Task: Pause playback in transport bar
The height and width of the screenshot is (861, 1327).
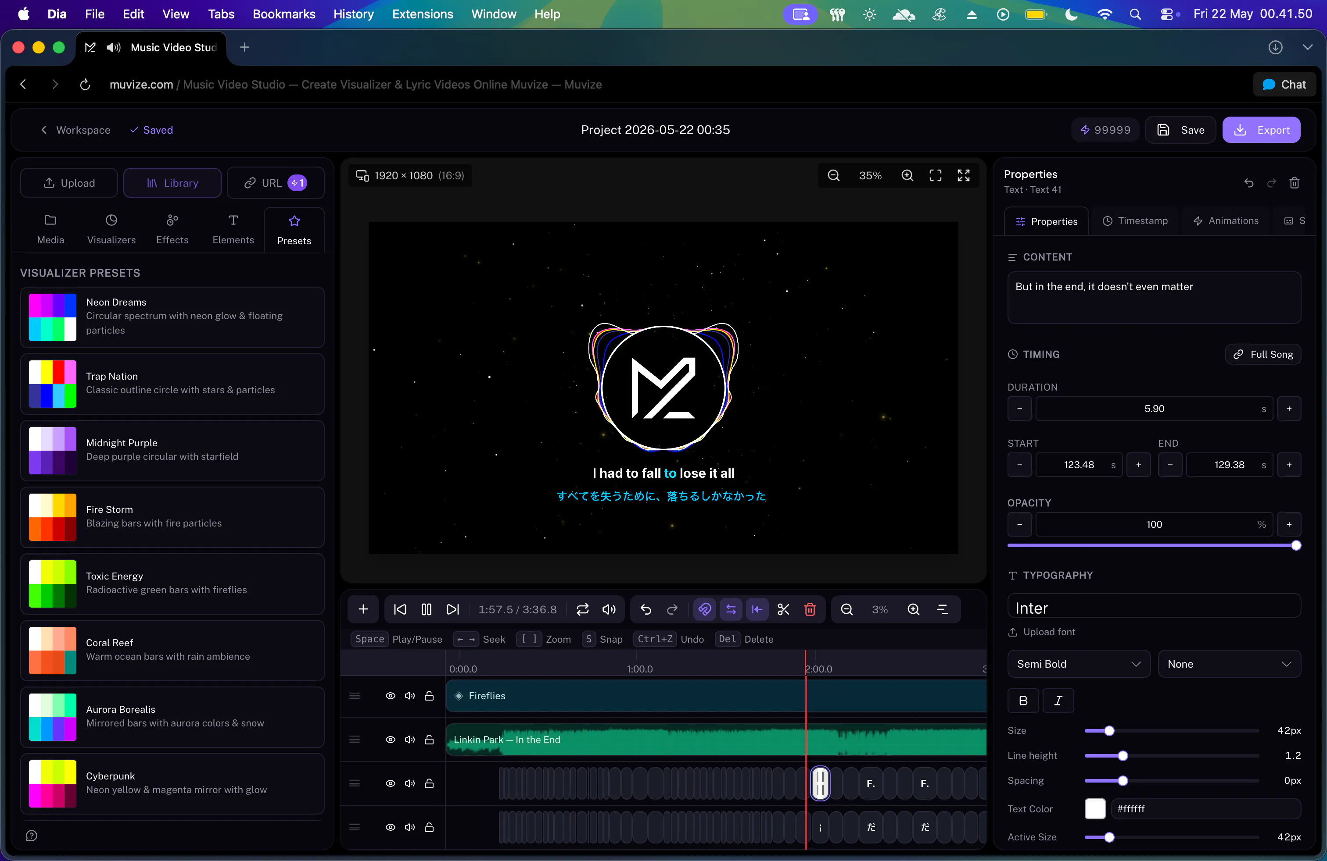Action: point(427,609)
